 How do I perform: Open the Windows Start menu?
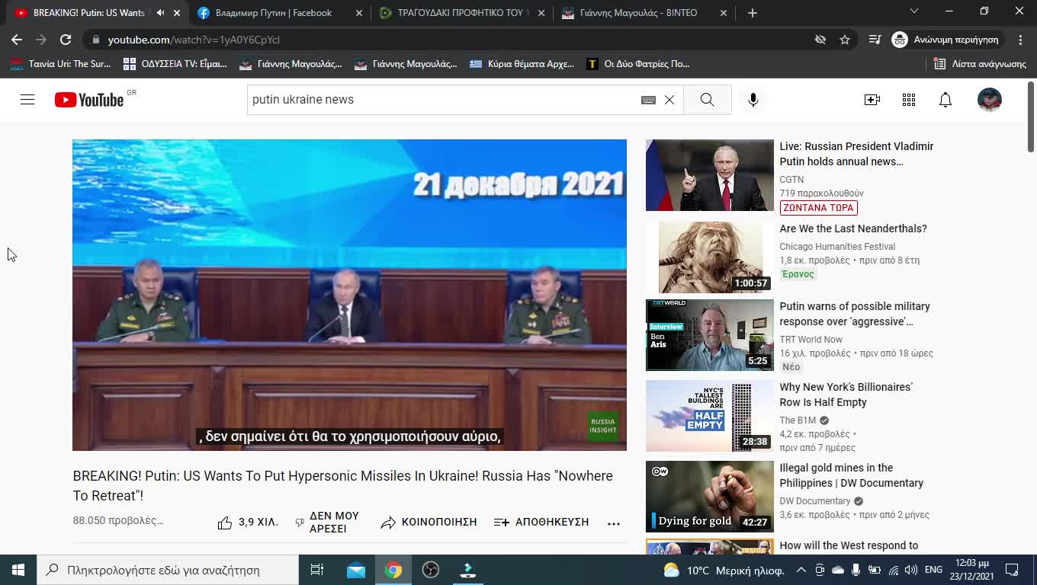(x=18, y=570)
